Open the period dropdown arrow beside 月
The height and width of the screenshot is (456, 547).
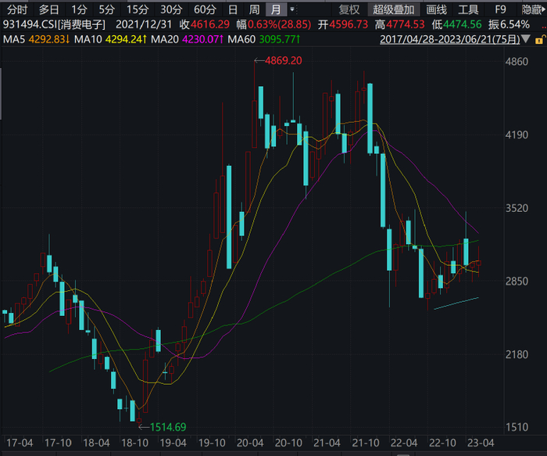tap(292, 9)
